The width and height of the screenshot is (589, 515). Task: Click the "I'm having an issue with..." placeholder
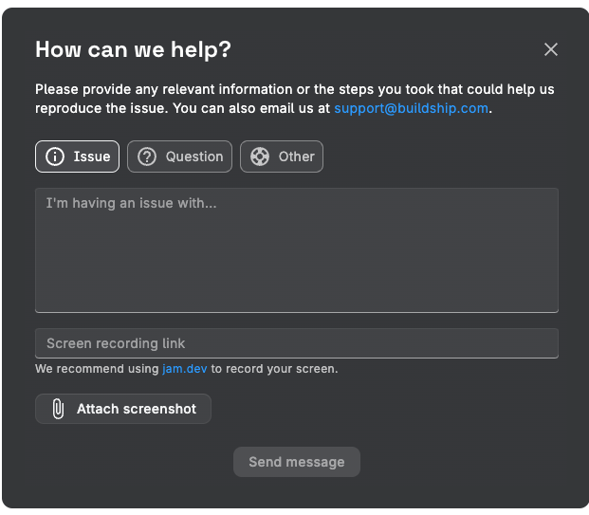131,203
